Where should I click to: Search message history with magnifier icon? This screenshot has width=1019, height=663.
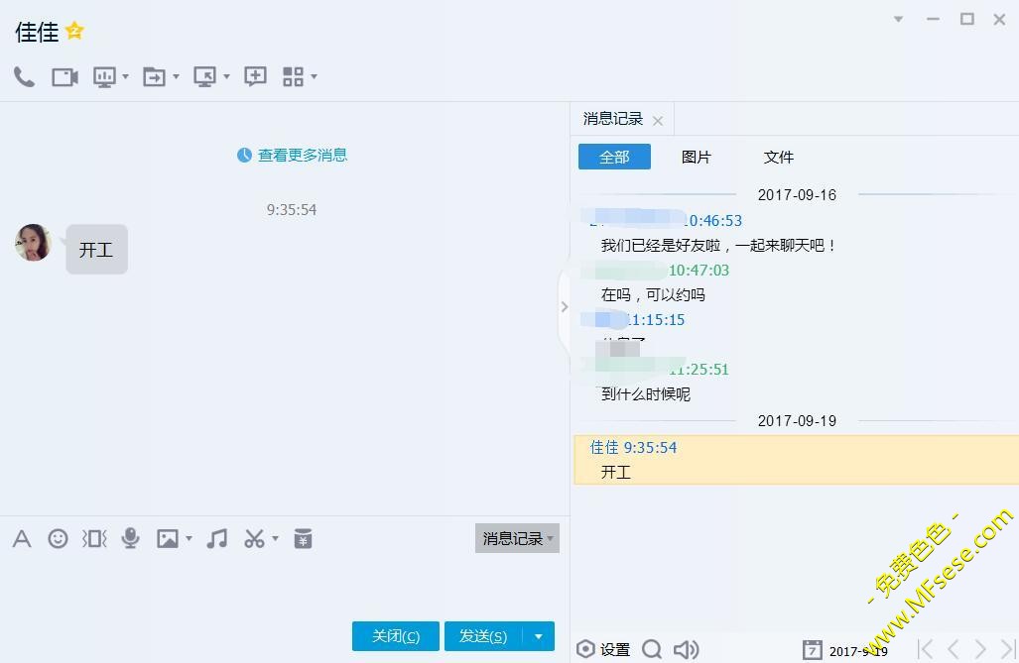pos(652,649)
